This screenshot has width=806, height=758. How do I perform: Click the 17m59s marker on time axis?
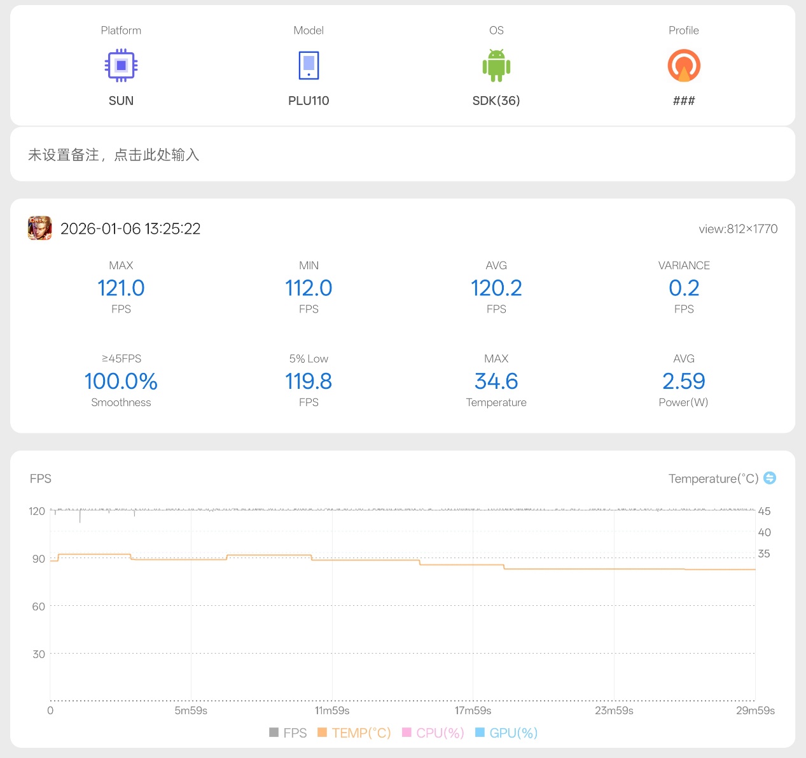point(473,710)
